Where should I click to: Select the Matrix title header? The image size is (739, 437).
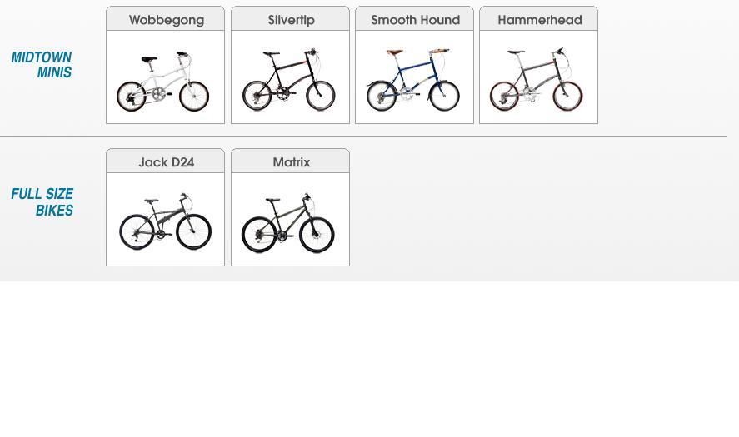pos(290,161)
